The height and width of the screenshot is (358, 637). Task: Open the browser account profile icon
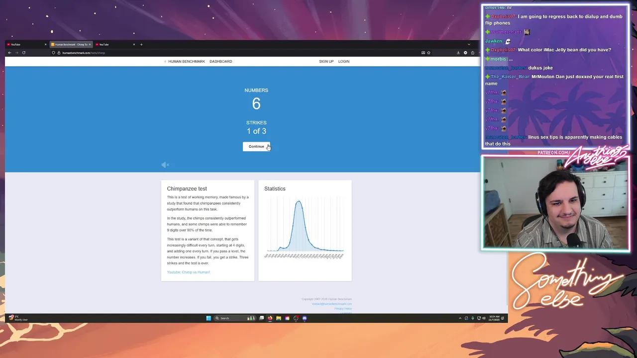pyautogui.click(x=465, y=53)
